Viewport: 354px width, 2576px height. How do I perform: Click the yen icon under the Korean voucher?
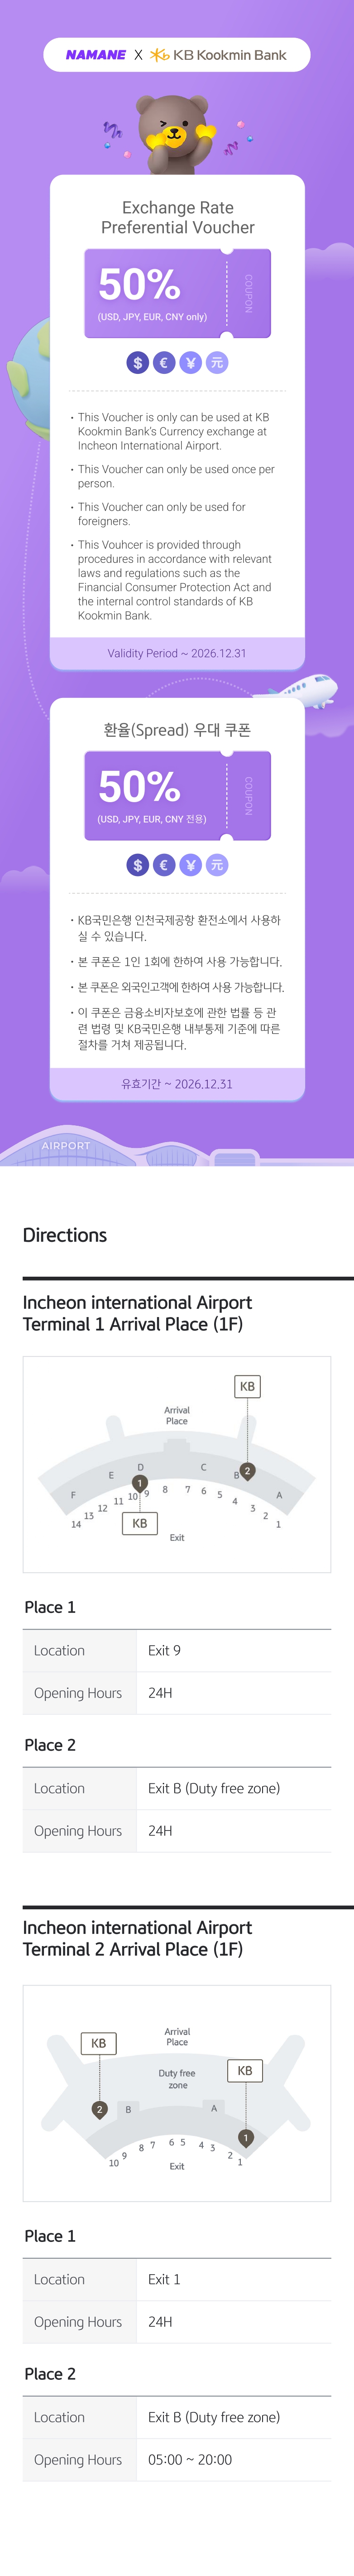coord(190,865)
